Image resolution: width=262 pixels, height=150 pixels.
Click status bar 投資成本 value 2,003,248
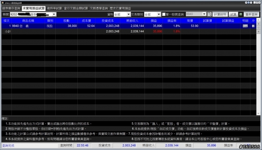pos(129,146)
